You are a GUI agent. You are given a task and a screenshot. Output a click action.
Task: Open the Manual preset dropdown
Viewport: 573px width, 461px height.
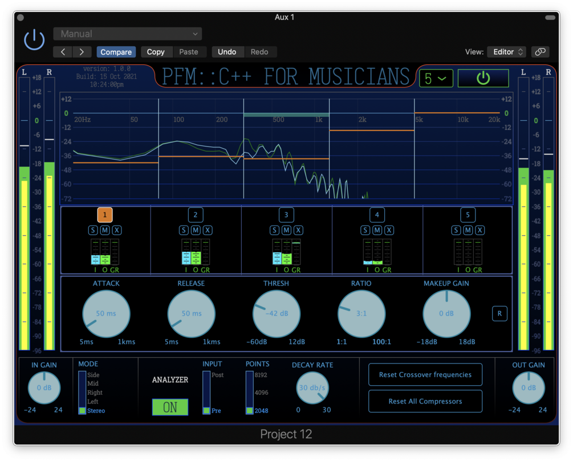tap(128, 34)
